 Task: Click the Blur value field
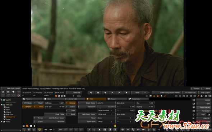[145, 103]
